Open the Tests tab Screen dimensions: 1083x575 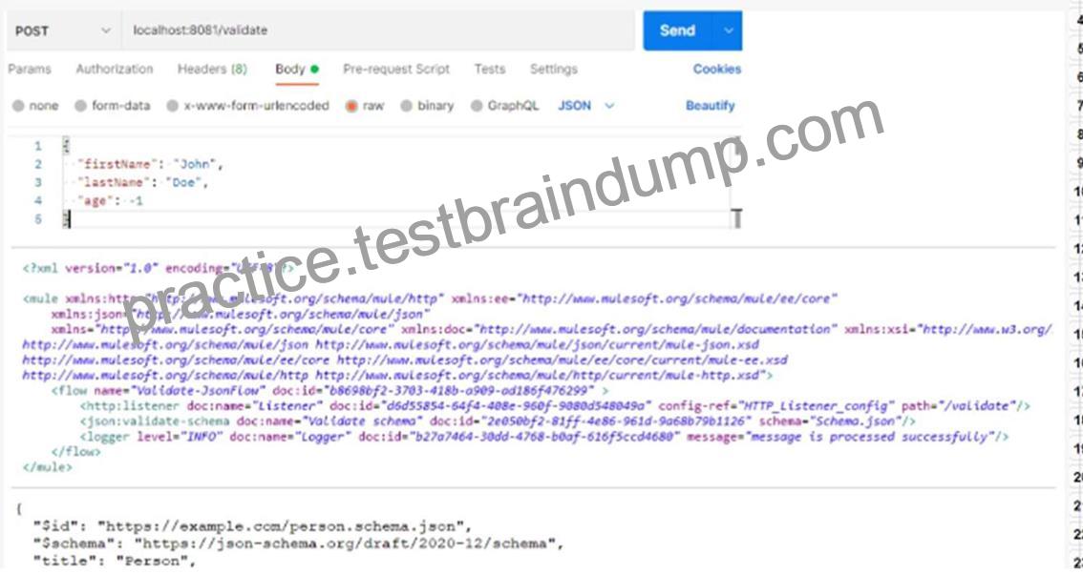[490, 69]
